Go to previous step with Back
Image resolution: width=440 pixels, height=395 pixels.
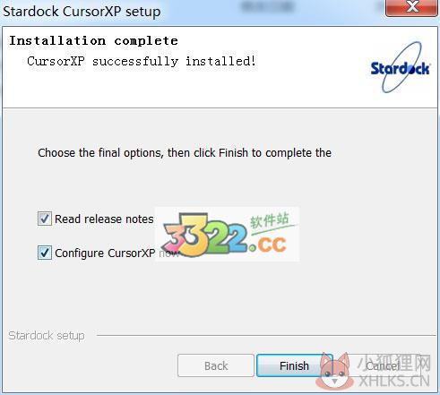(x=216, y=365)
